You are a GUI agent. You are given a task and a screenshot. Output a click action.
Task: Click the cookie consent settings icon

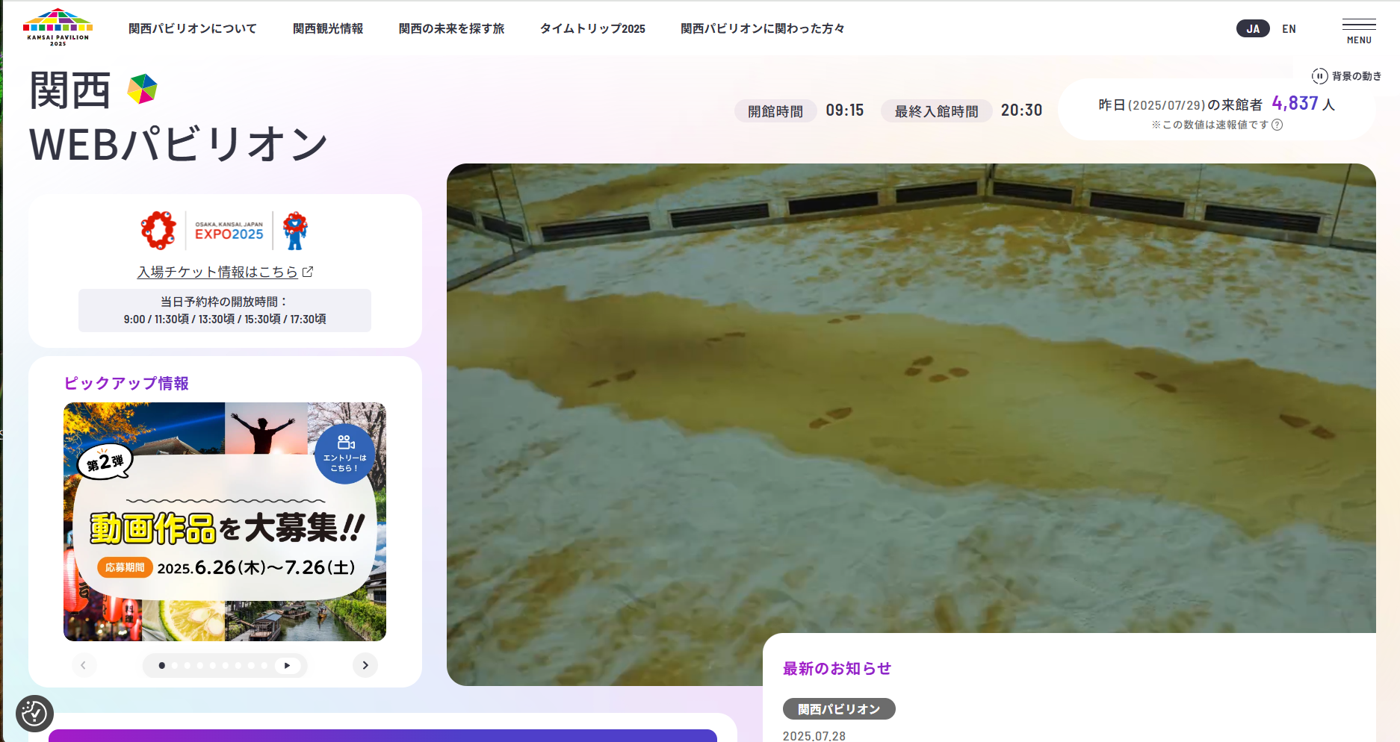(x=34, y=714)
